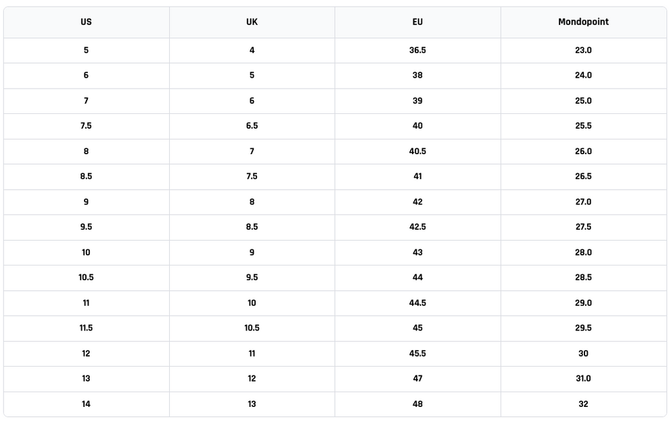Viewport: 671px width, 421px height.
Task: Click the EU 40.5 cell
Action: [x=417, y=152]
